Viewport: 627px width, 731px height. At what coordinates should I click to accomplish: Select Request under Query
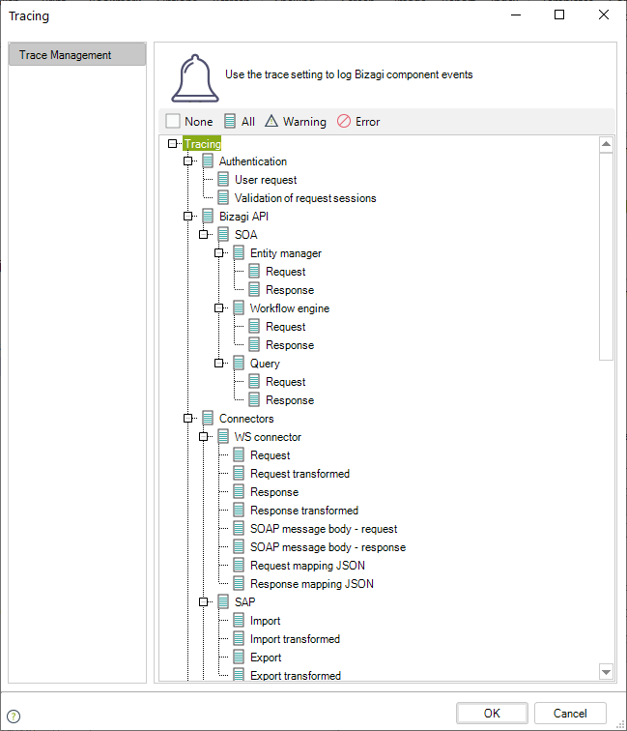click(x=286, y=382)
